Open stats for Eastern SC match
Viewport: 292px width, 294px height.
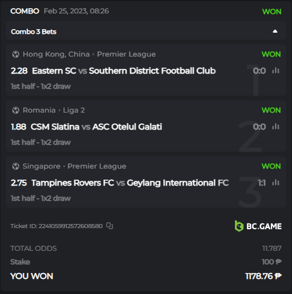(276, 71)
